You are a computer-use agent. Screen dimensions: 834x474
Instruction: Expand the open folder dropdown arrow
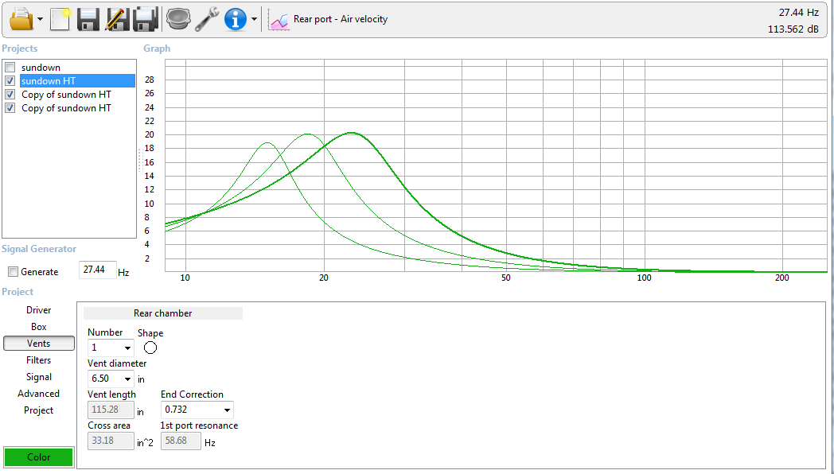click(41, 20)
